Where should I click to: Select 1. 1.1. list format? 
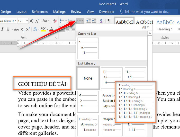(136, 74)
